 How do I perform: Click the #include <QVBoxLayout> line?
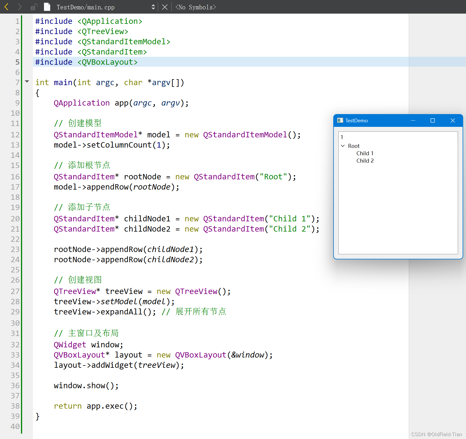[x=87, y=62]
